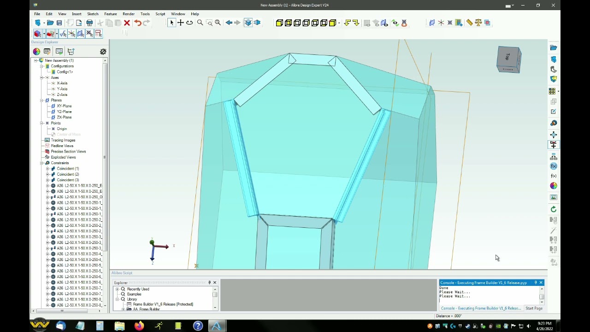This screenshot has width=590, height=332.
Task: Click the Save disk icon
Action: click(x=59, y=23)
